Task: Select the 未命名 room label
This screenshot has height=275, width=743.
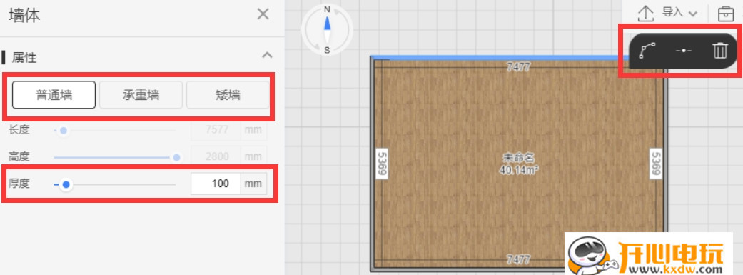Action: (519, 159)
